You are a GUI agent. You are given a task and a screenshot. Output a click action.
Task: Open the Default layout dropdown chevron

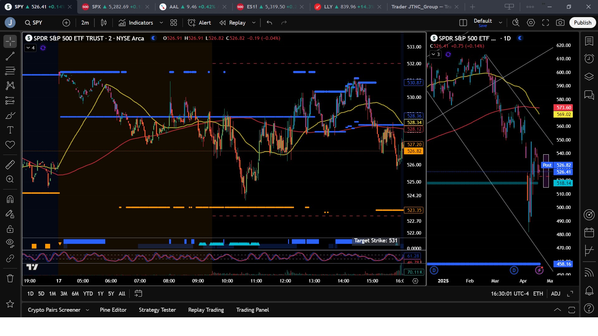pyautogui.click(x=501, y=23)
